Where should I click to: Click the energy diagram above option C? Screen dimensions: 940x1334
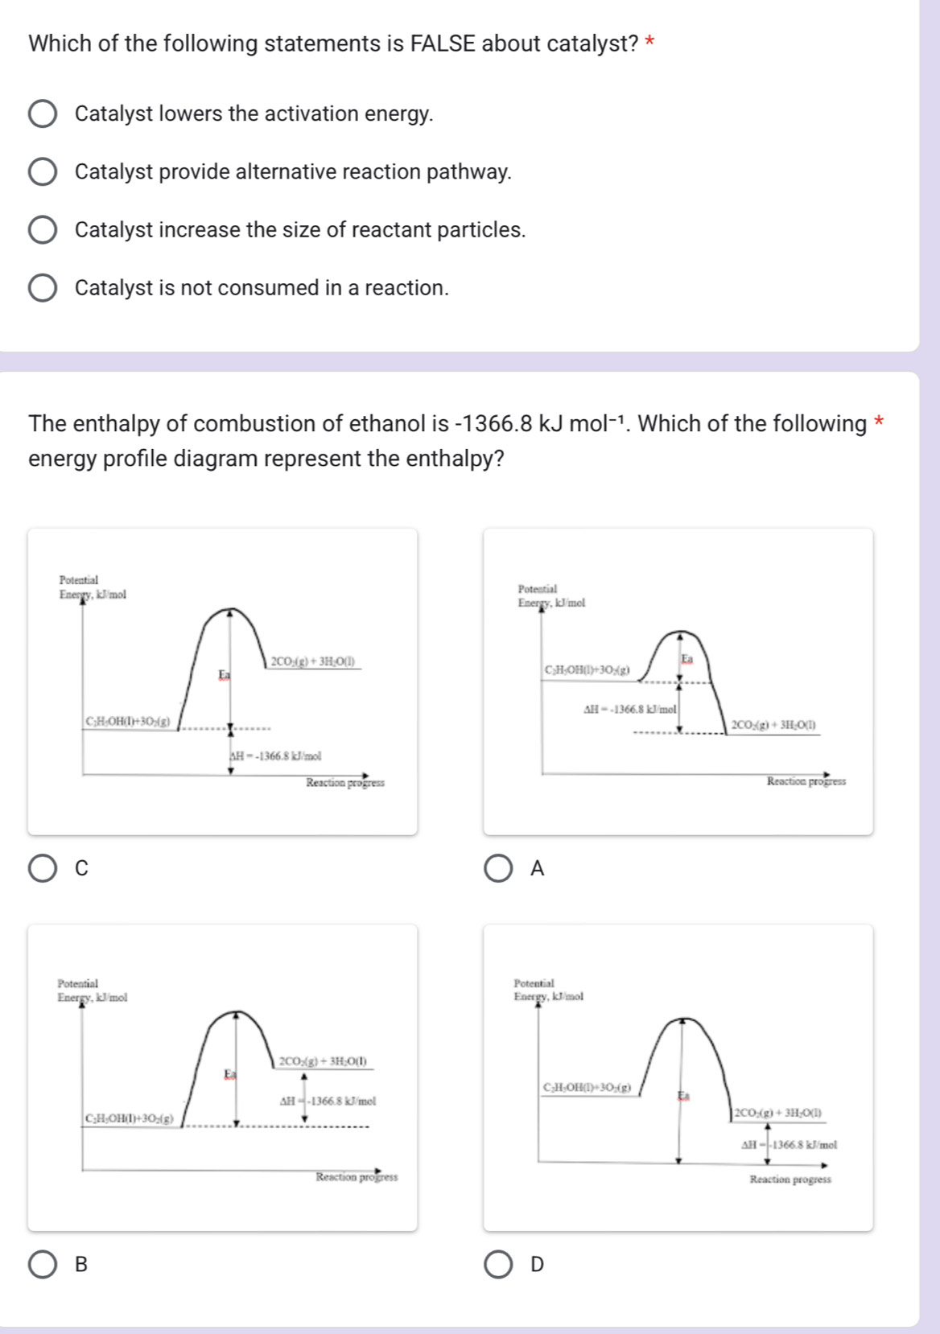tap(223, 678)
